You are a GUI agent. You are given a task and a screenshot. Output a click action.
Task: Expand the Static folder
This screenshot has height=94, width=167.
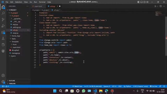coord(14,39)
